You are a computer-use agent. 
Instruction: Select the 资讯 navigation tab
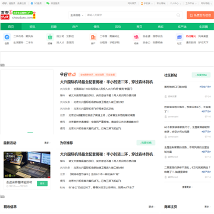(32, 27)
